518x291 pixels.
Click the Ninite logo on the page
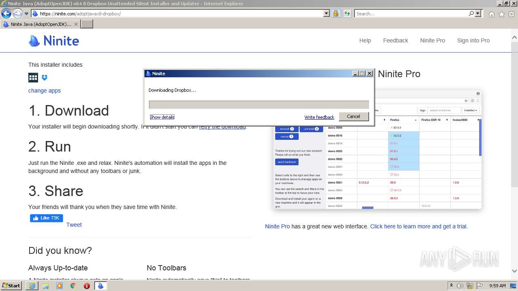[x=54, y=41]
